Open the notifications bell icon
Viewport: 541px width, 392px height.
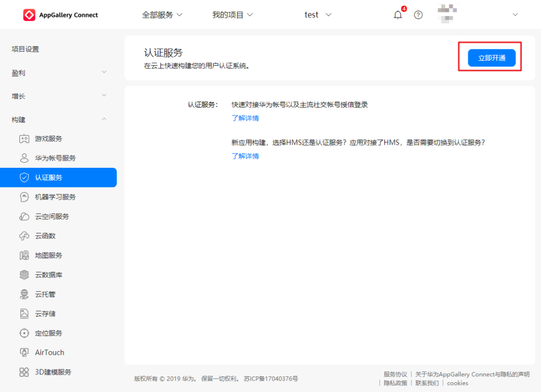pos(398,15)
